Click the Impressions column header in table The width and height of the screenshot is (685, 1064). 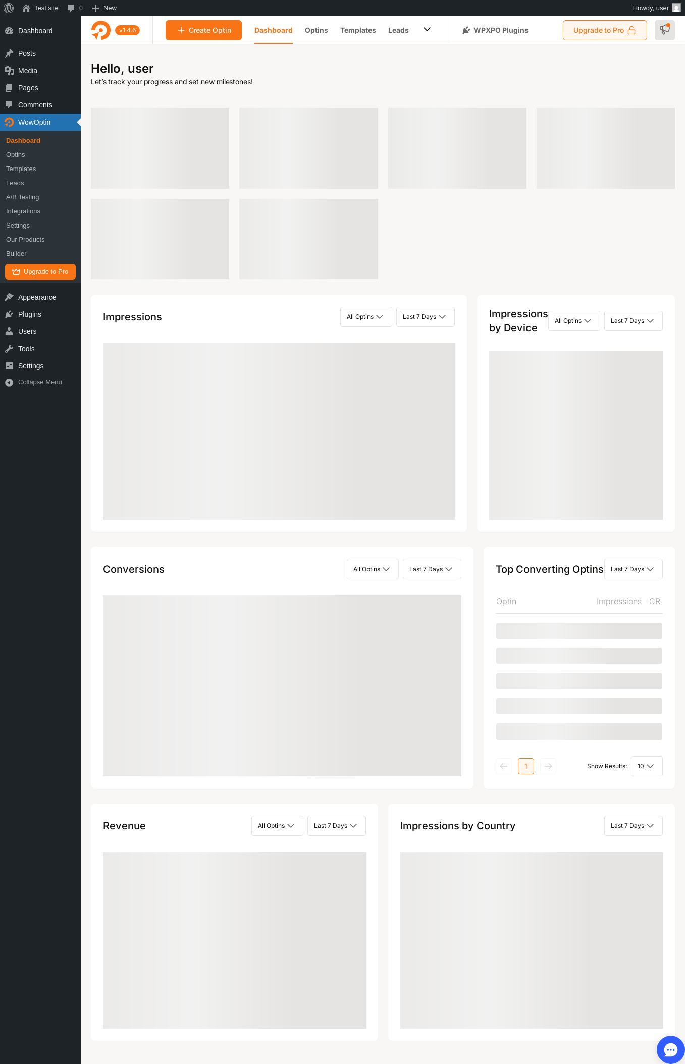coord(619,602)
